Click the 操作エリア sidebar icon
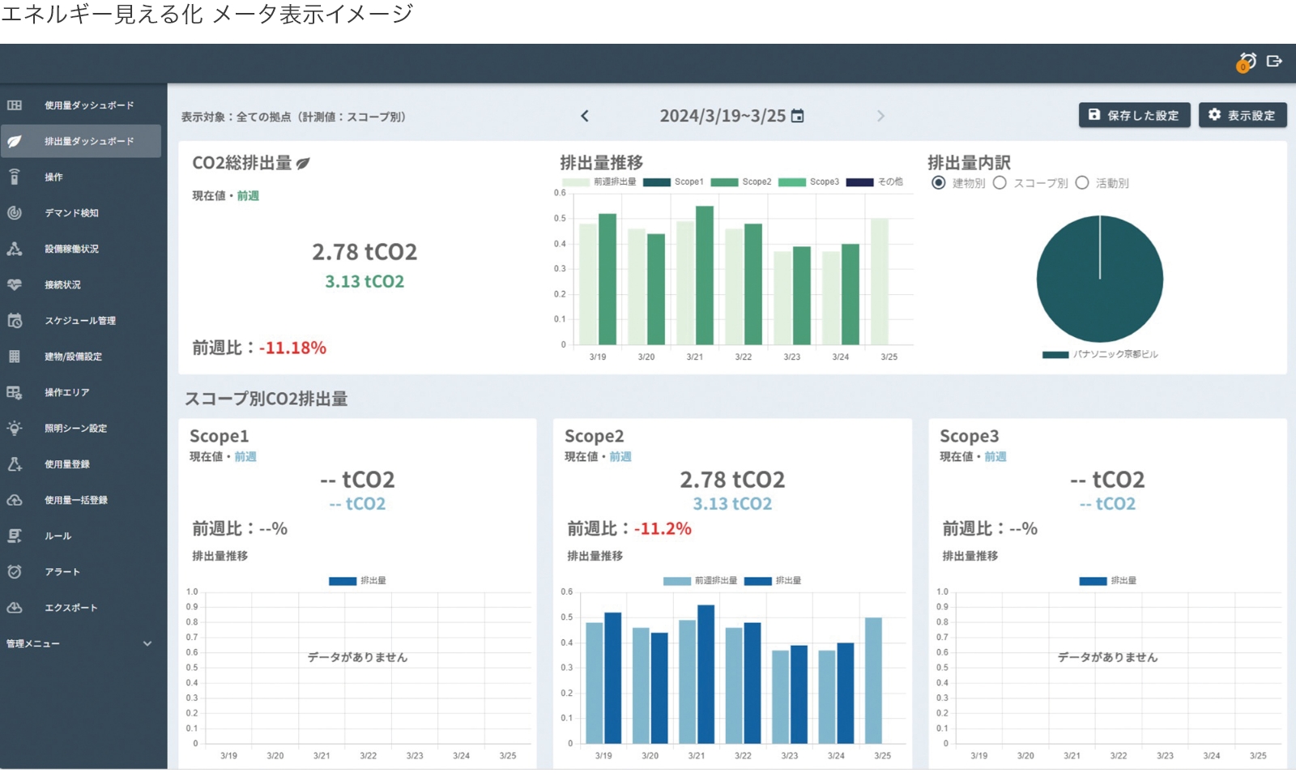Image resolution: width=1296 pixels, height=773 pixels. pos(15,392)
